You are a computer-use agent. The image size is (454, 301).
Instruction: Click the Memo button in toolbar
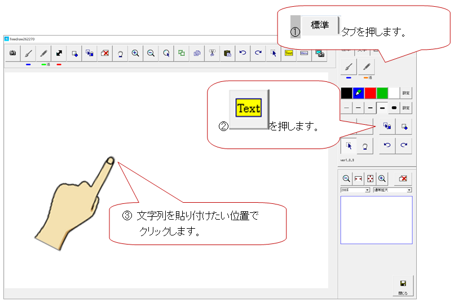(304, 53)
